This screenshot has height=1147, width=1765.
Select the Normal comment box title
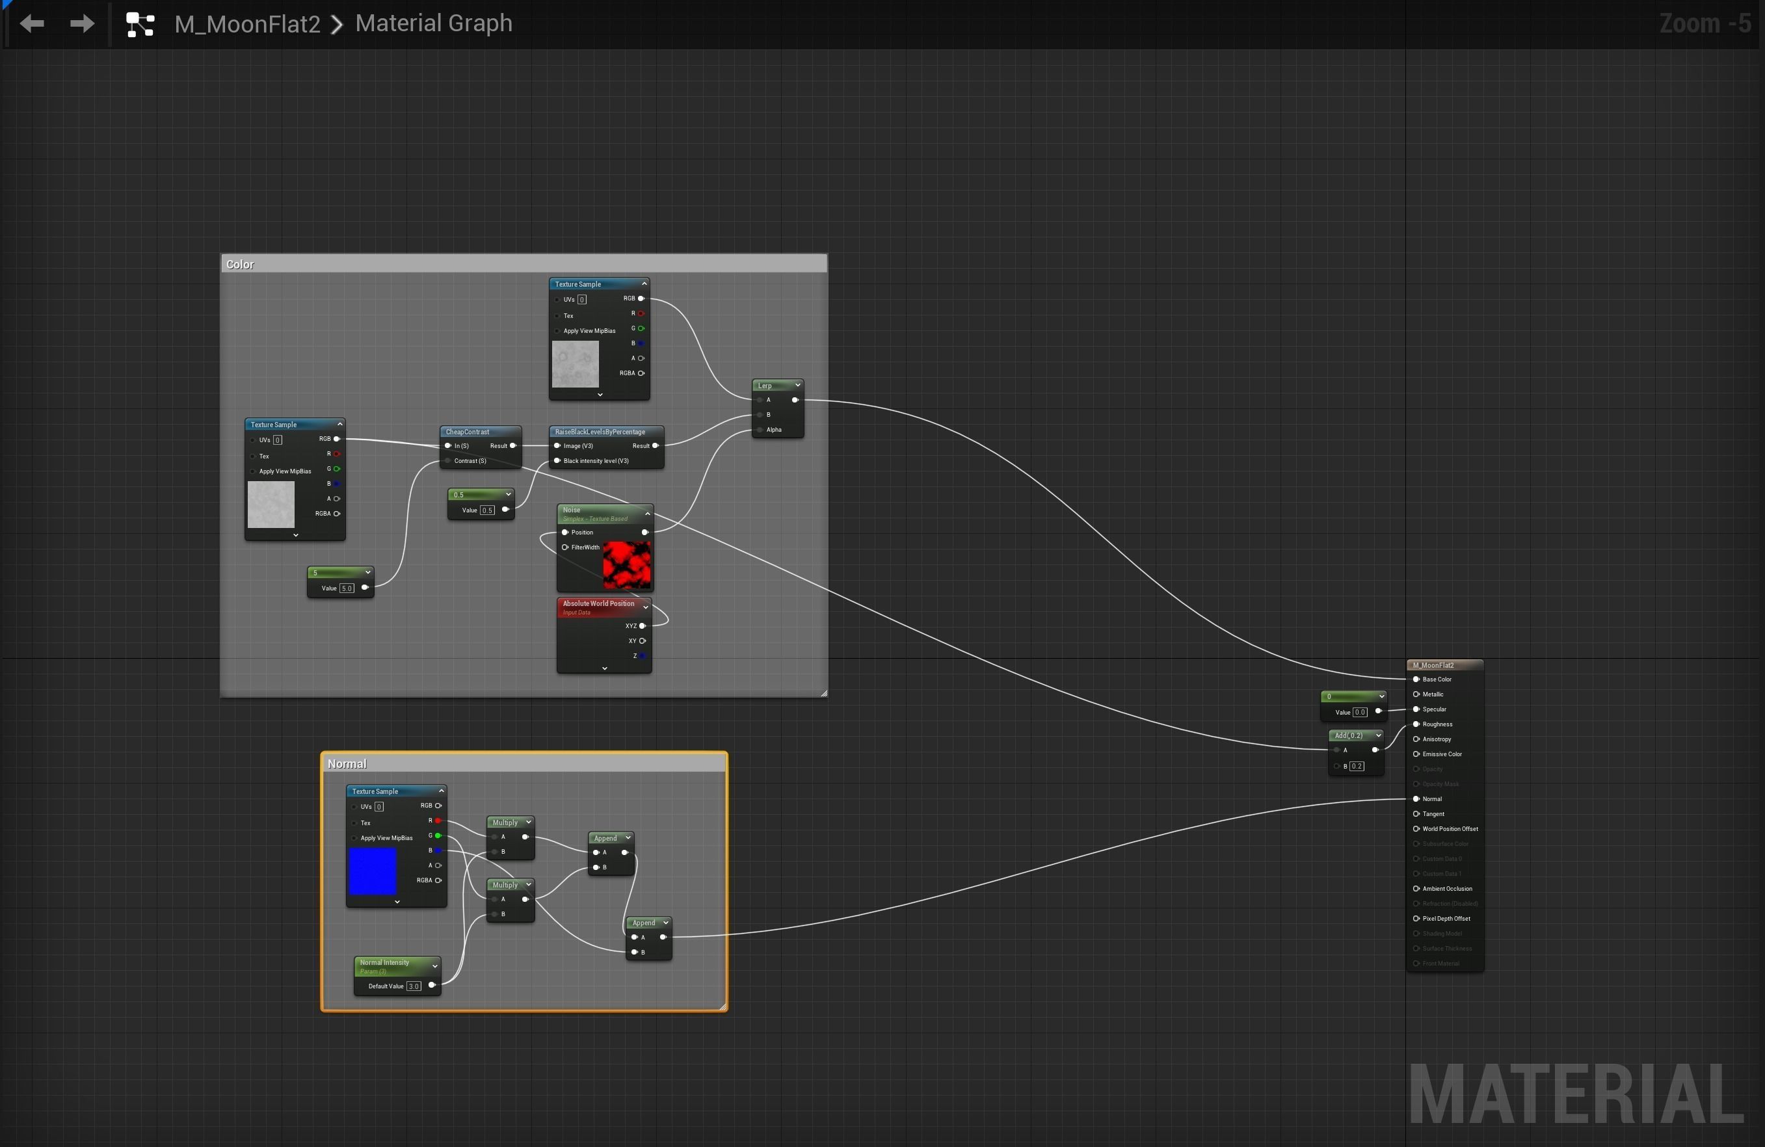[347, 763]
